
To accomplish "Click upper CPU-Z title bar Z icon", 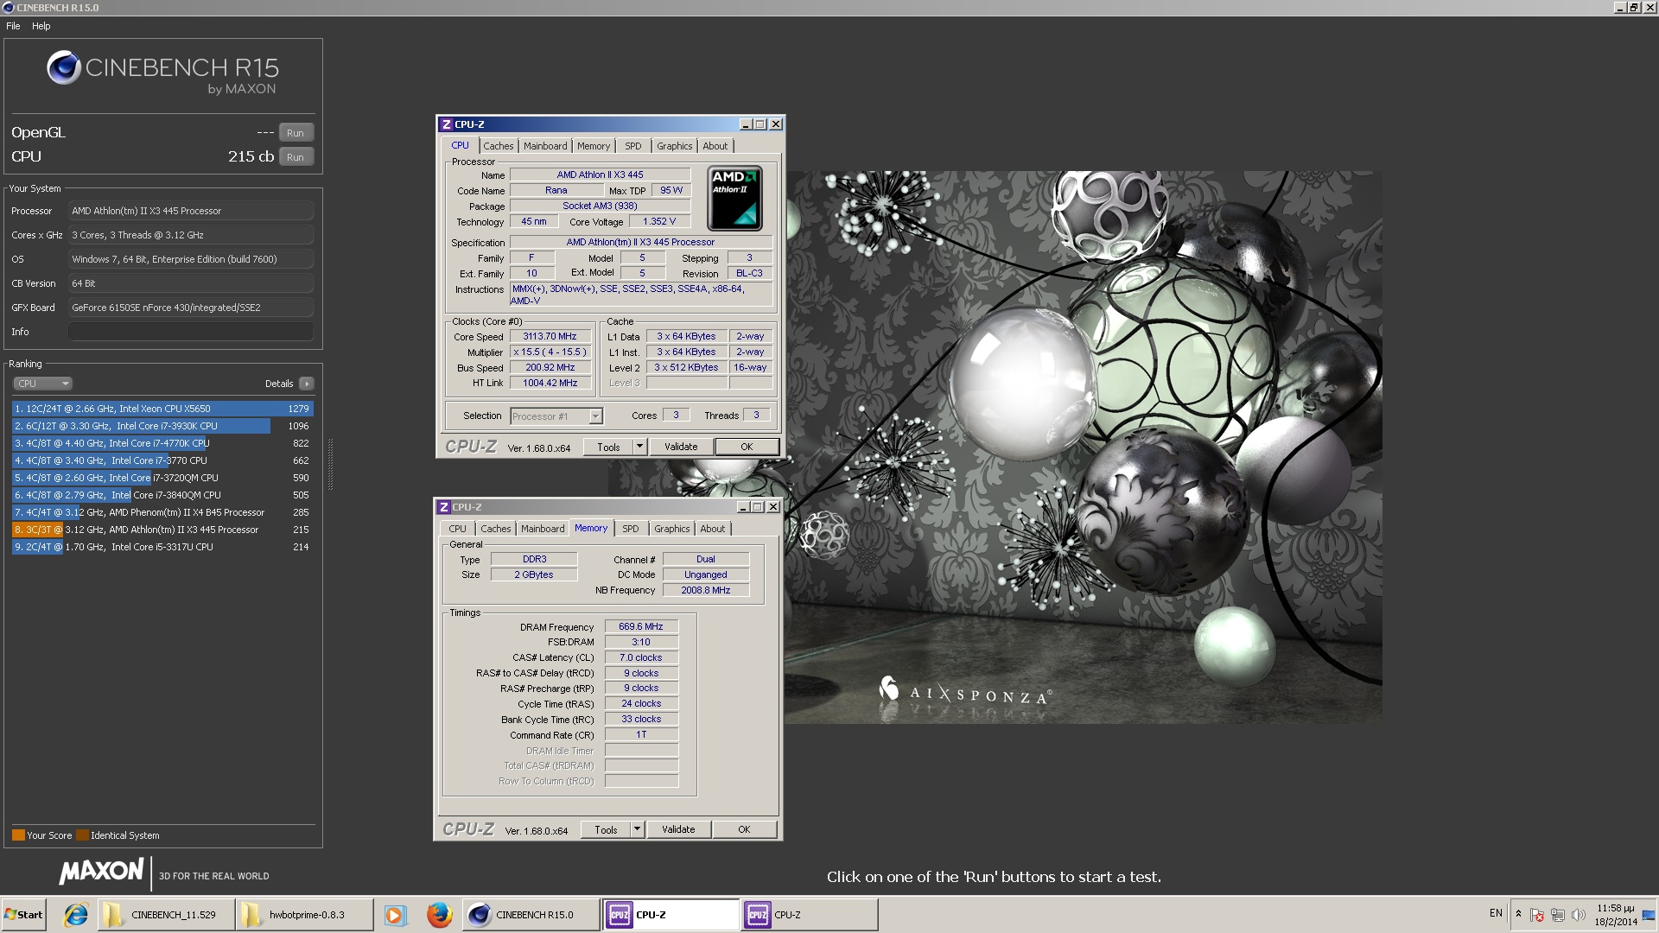I will coord(446,124).
